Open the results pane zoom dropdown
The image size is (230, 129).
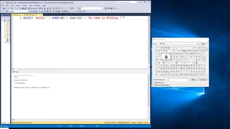(18, 120)
